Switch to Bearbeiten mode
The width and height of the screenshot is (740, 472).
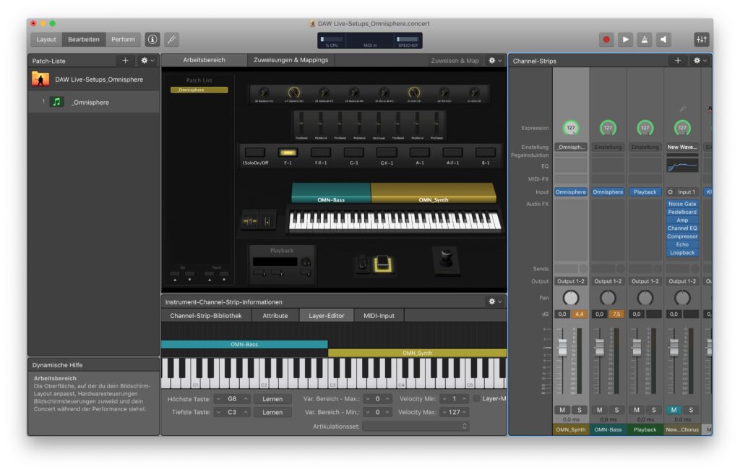(x=84, y=40)
